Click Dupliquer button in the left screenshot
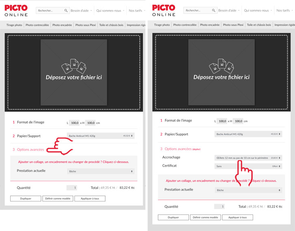295x231 pixels. [26, 199]
